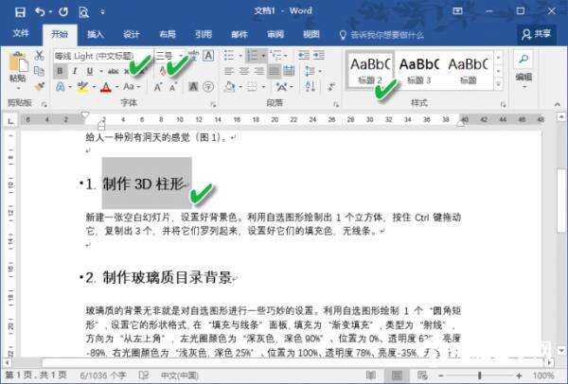Click the Line Spacing icon
Image resolution: width=568 pixels, height=384 pixels.
click(311, 71)
